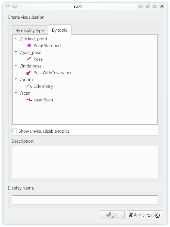Viewport: 170px width, 227px height.
Task: Click the OK button
Action: tap(112, 215)
